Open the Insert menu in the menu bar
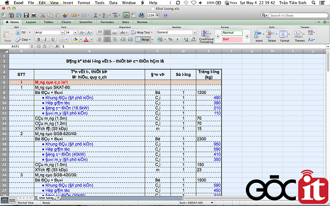 pyautogui.click(x=68, y=3)
